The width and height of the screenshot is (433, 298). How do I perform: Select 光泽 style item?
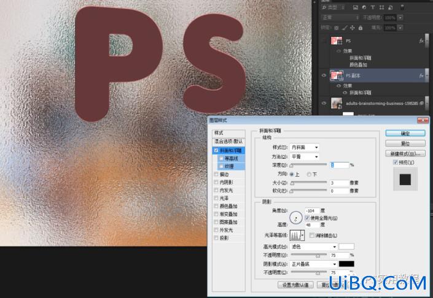click(x=224, y=198)
